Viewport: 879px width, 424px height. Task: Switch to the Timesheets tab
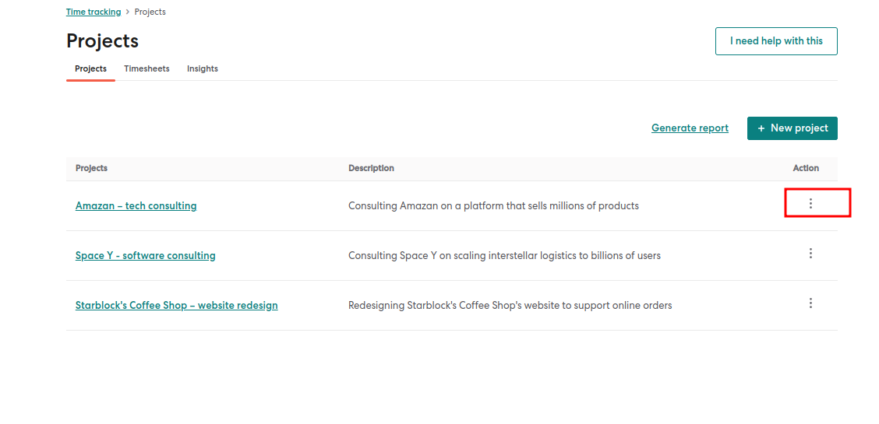pyautogui.click(x=146, y=69)
